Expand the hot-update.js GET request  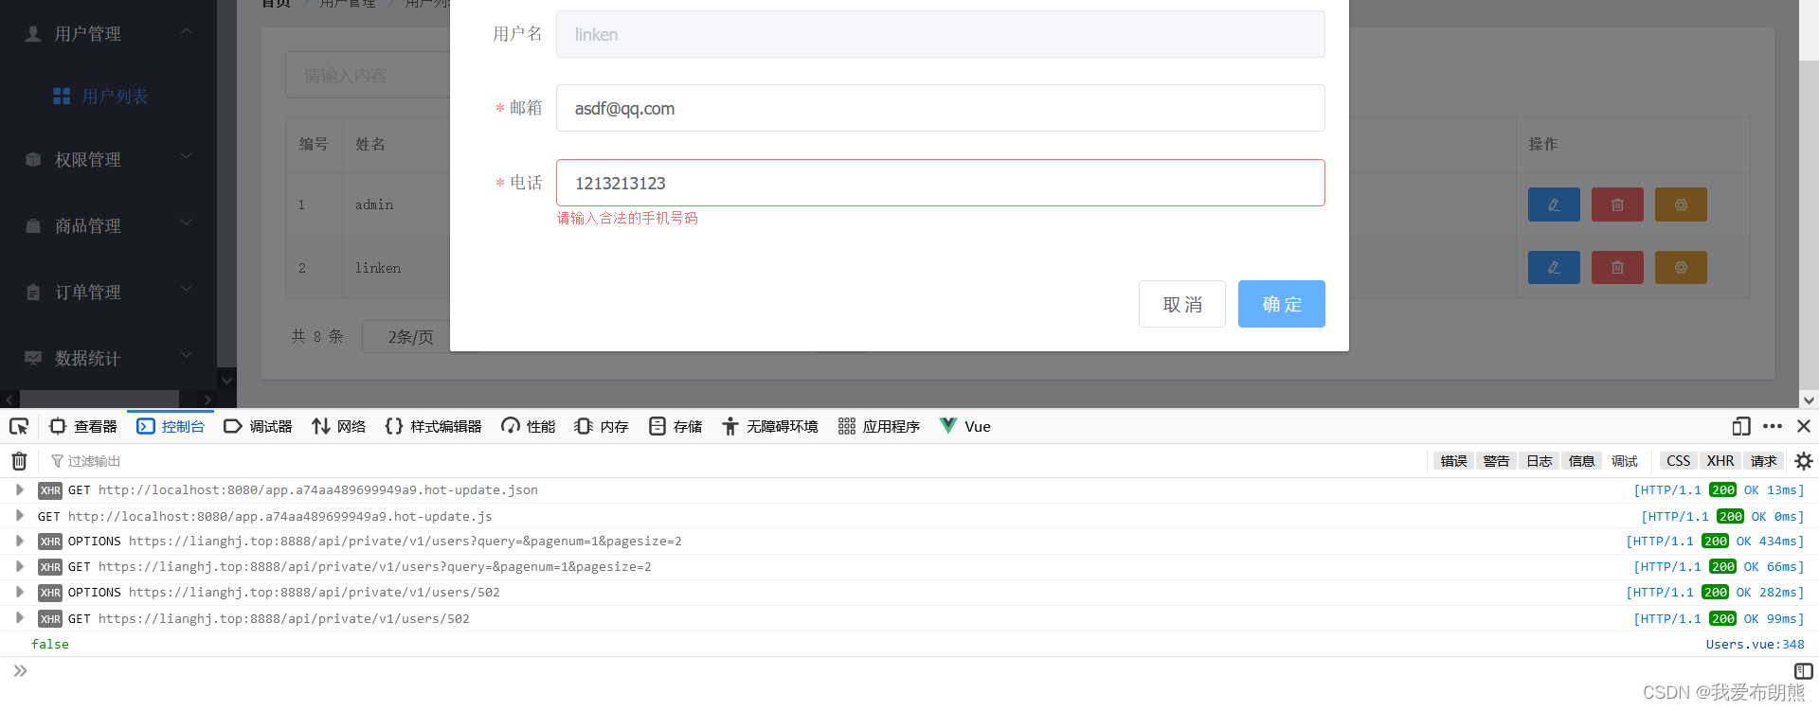[x=19, y=516]
